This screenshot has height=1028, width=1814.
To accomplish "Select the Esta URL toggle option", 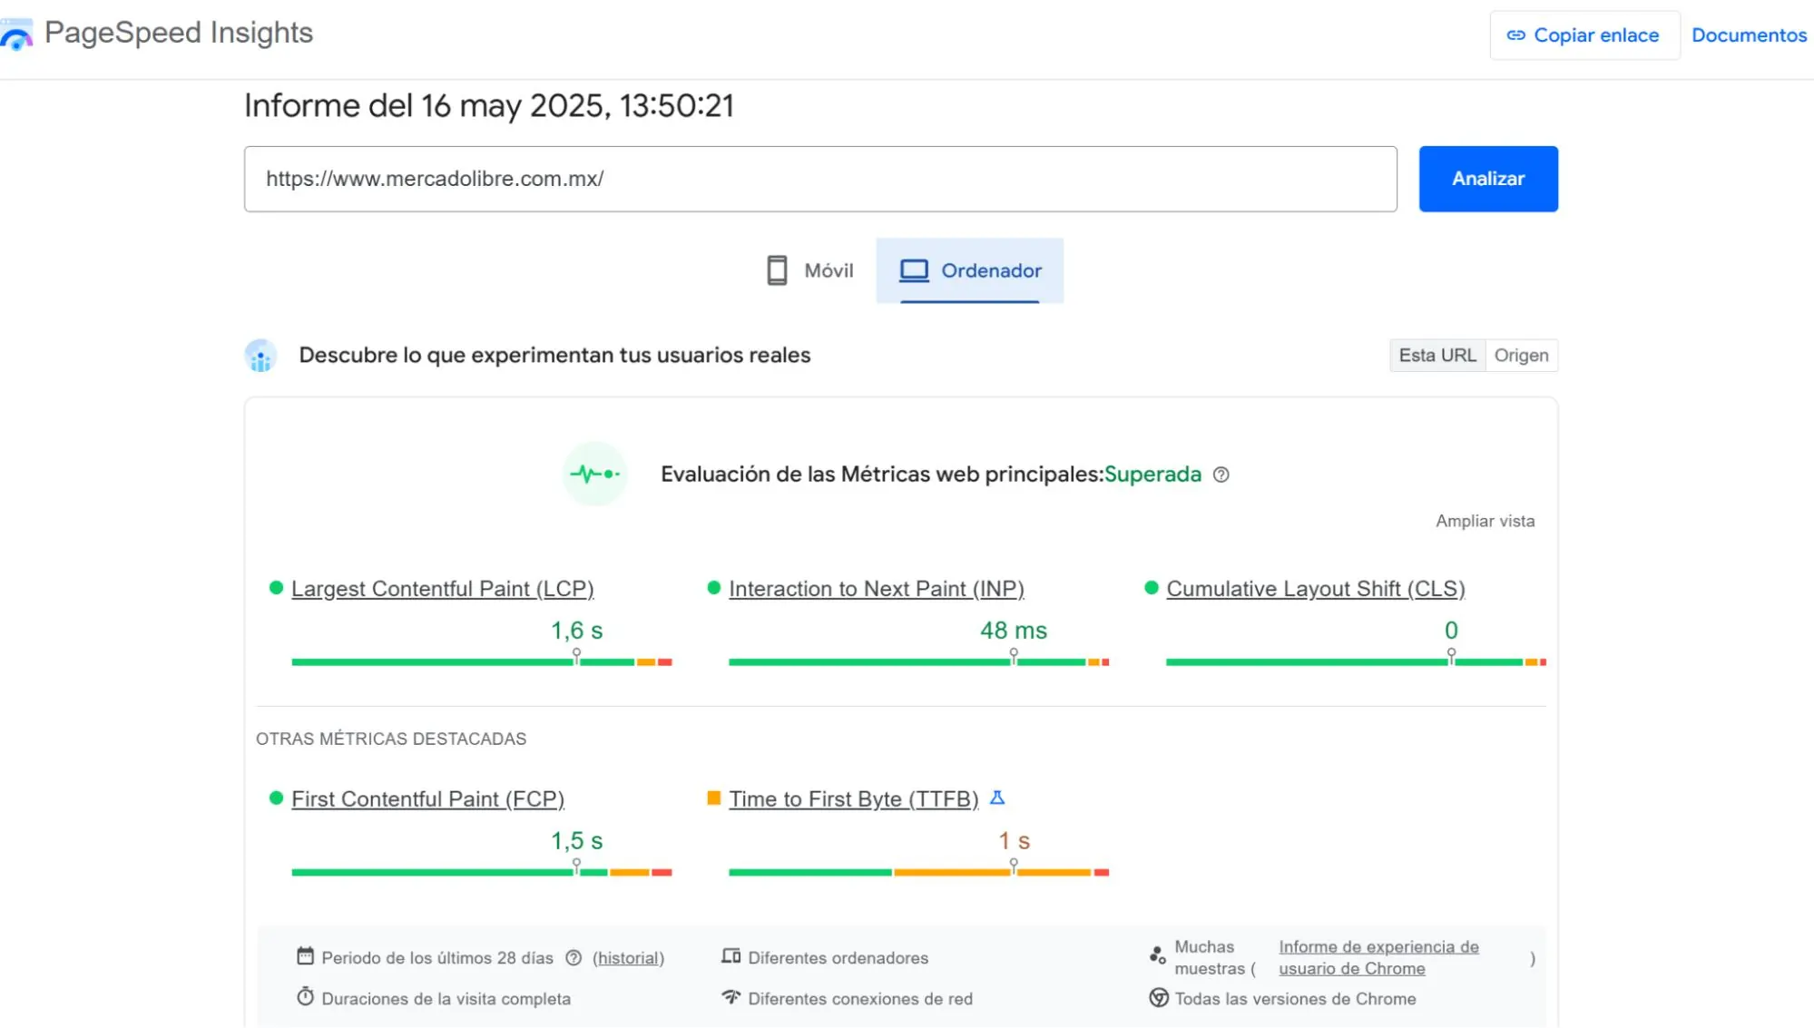I will tap(1436, 355).
